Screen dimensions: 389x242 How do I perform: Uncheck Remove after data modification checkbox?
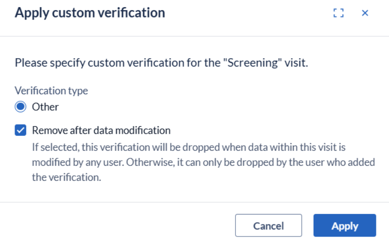coord(21,131)
